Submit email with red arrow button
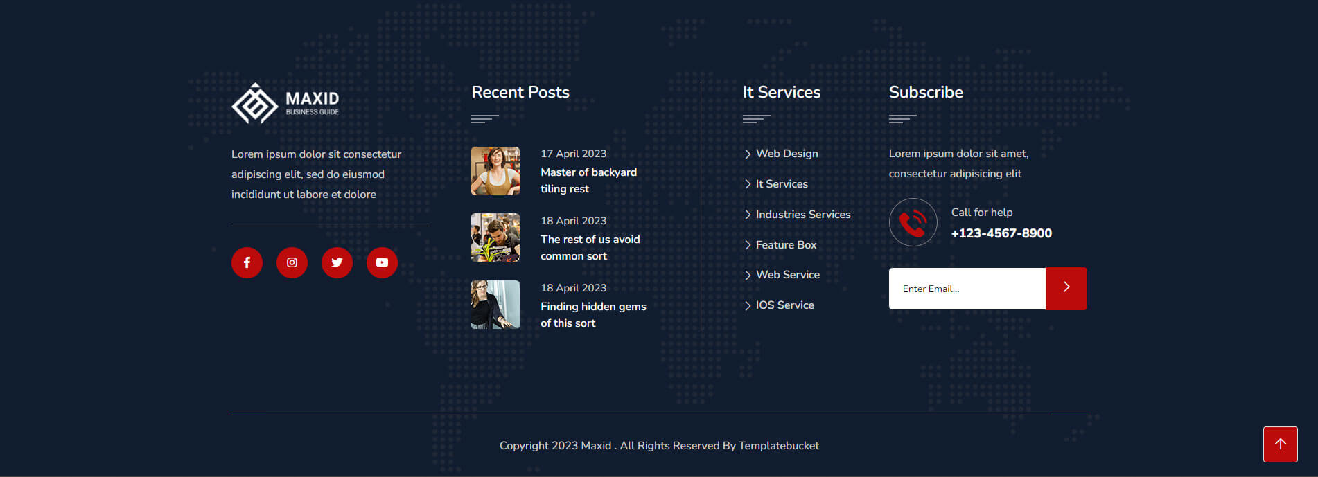 point(1066,288)
